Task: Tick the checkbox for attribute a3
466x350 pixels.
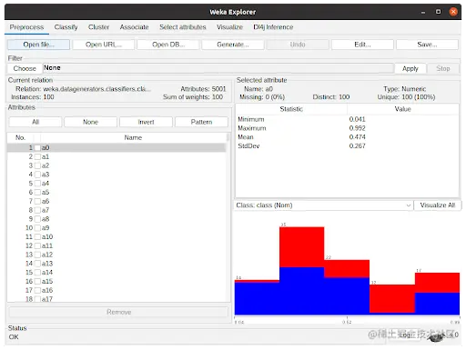Action: point(37,175)
